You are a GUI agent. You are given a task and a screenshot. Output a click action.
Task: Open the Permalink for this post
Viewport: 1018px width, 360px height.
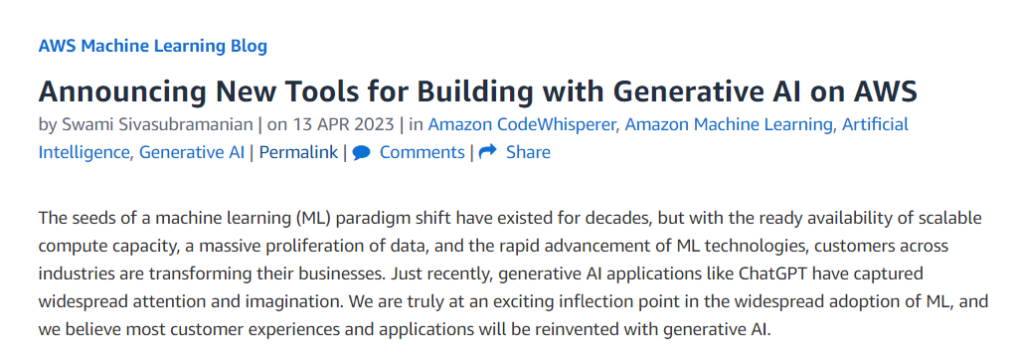(298, 152)
